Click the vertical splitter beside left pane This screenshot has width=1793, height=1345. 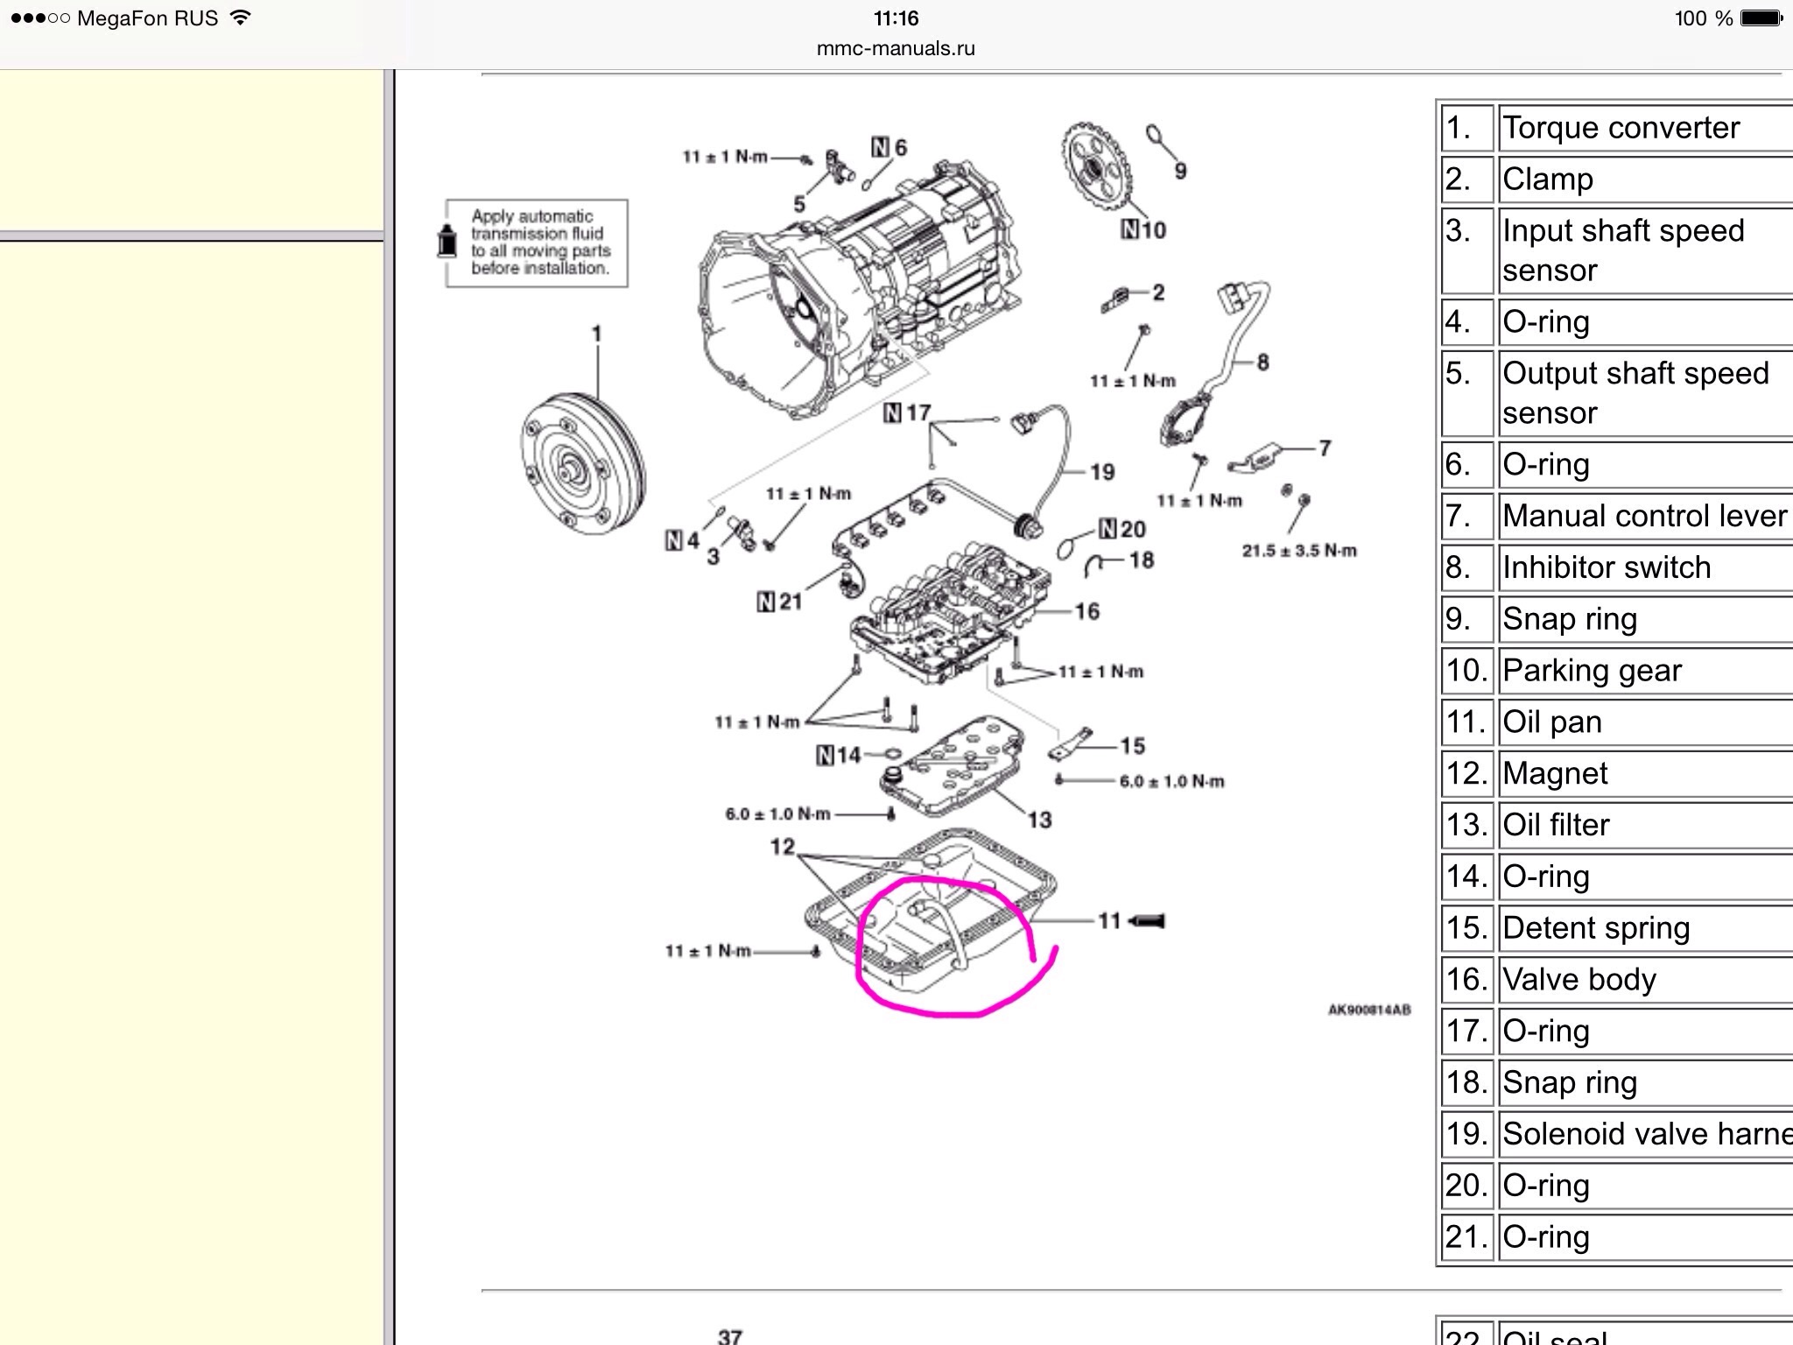[x=390, y=701]
